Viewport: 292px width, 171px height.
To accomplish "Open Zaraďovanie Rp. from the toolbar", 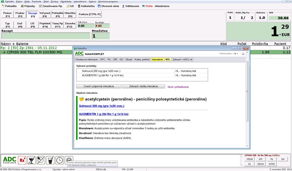I will [x=51, y=6].
